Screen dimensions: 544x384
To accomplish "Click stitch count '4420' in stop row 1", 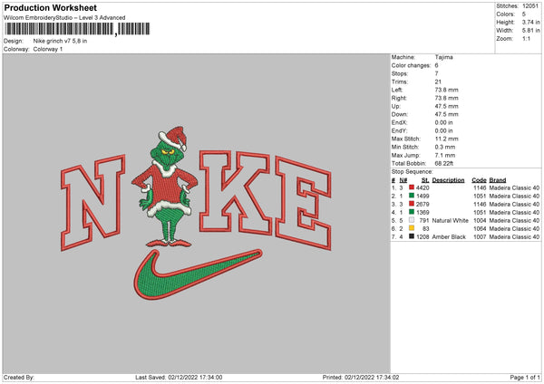I will [x=423, y=187].
